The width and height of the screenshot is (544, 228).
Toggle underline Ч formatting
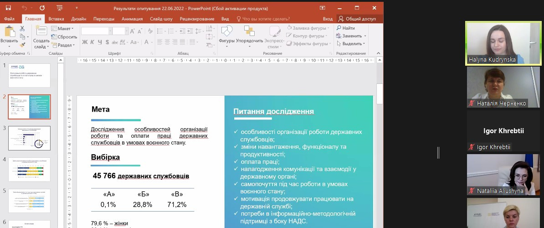pos(99,42)
